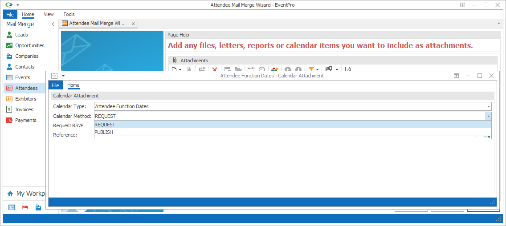Choose PUBLISH from Calendar Method list
Viewport: 506px width, 226px height.
tap(293, 132)
